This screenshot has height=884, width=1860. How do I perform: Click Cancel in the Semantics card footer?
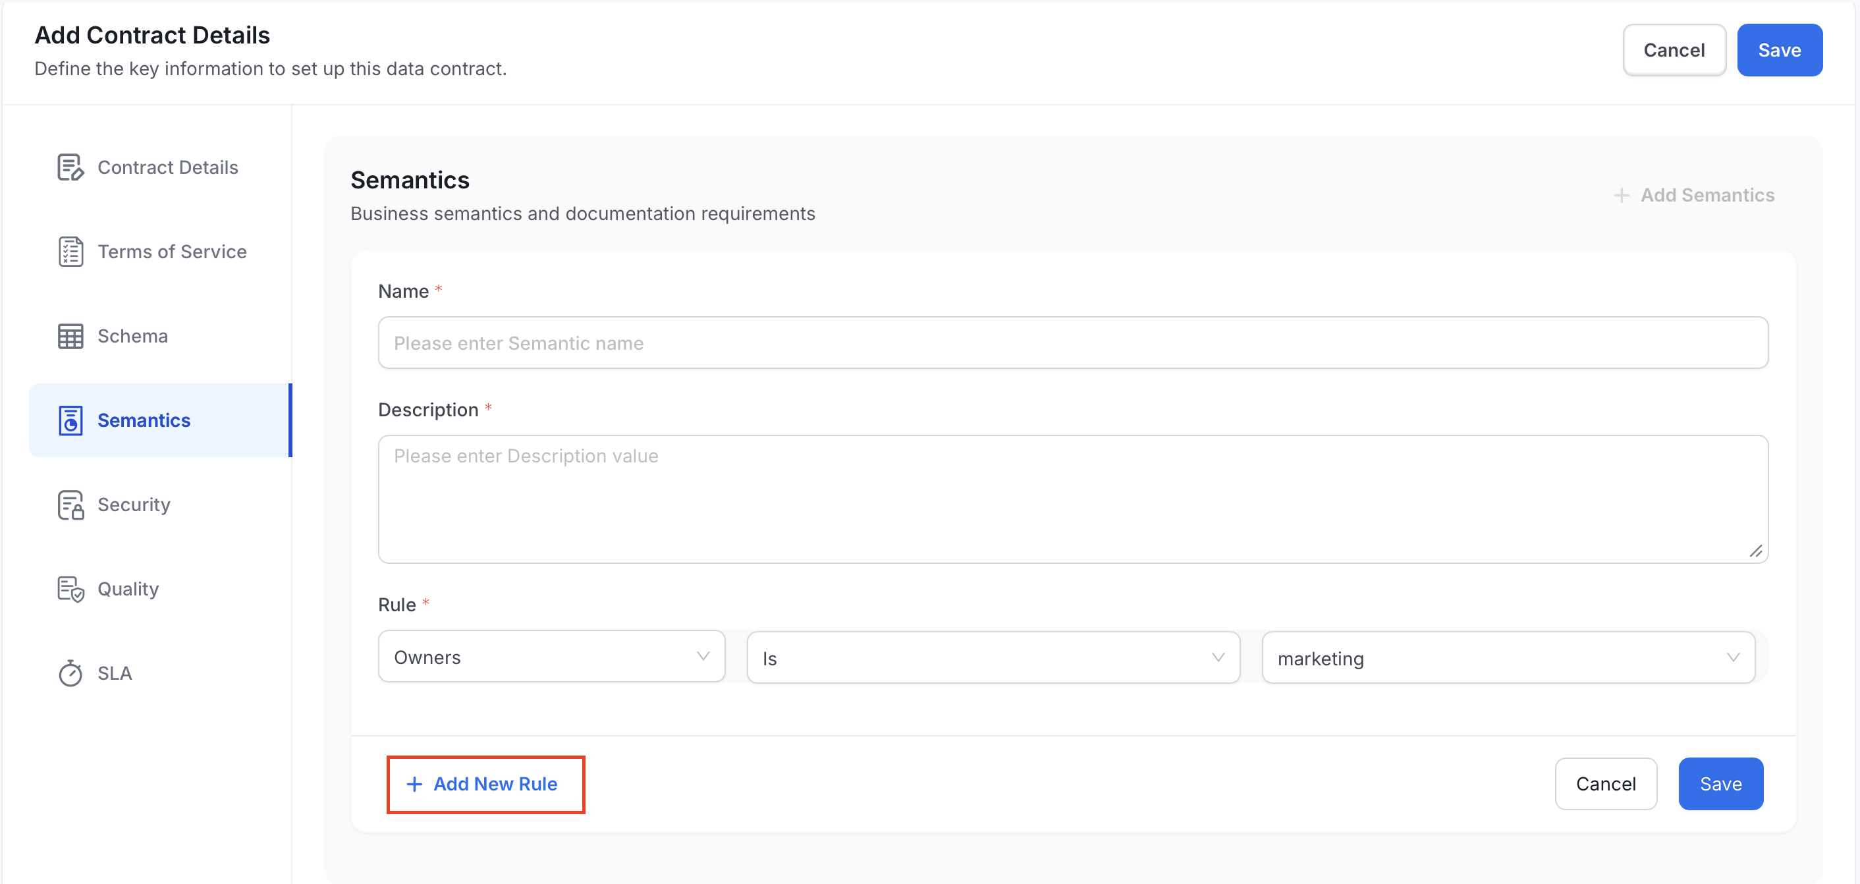point(1605,784)
